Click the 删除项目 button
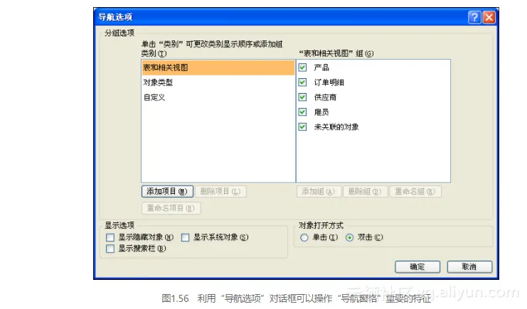This screenshot has width=527, height=309. [220, 192]
